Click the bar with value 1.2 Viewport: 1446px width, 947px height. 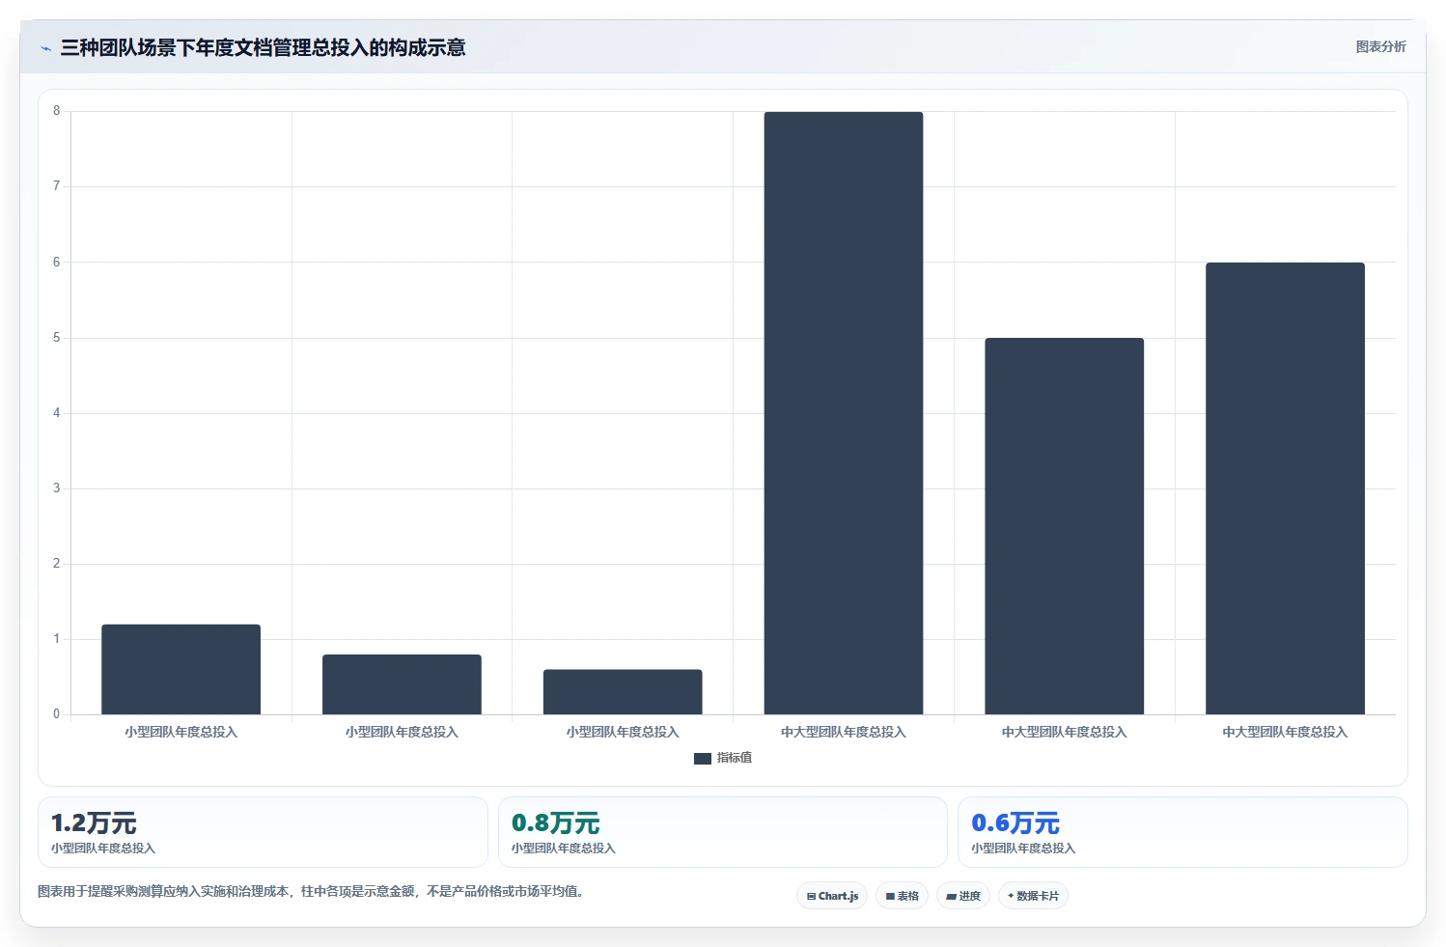(181, 669)
